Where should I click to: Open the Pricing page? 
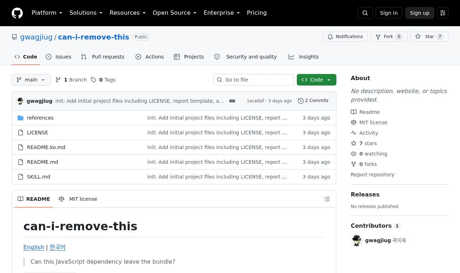pyautogui.click(x=257, y=13)
